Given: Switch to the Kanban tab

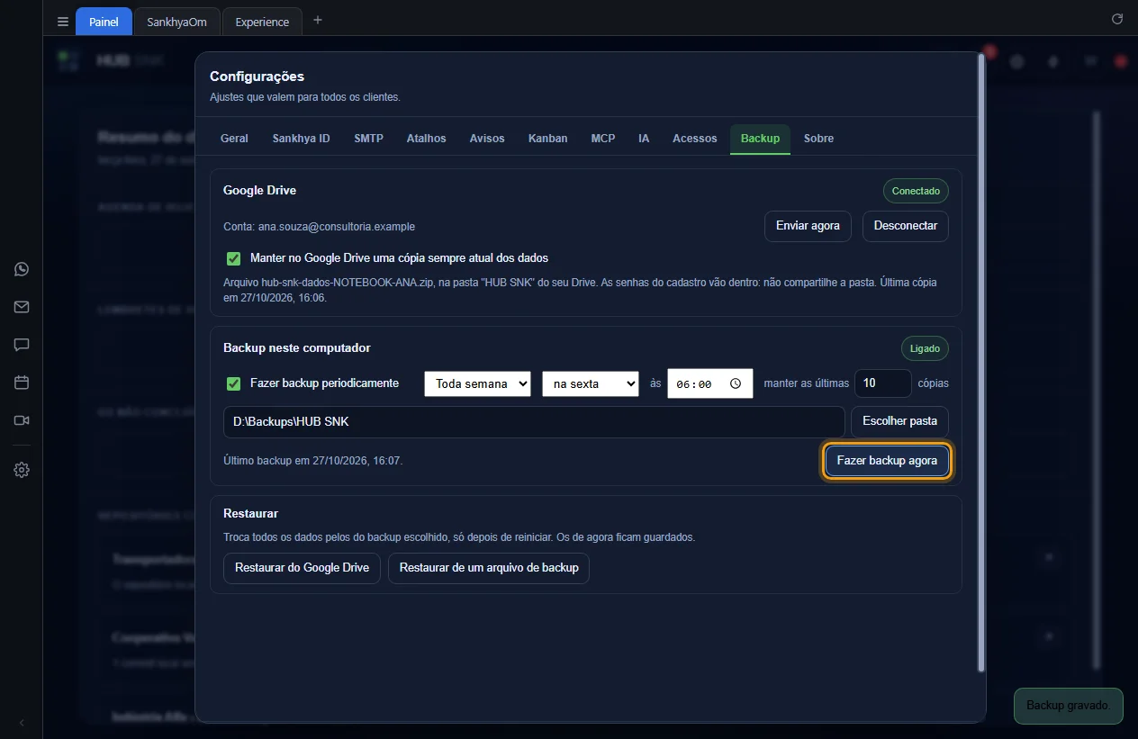Looking at the screenshot, I should 547,139.
